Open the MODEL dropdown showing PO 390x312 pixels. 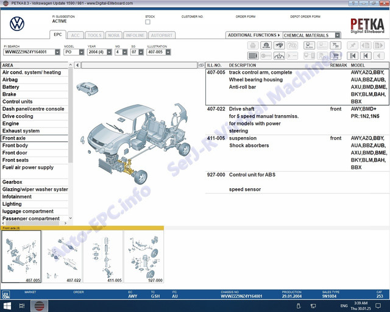[x=82, y=52]
